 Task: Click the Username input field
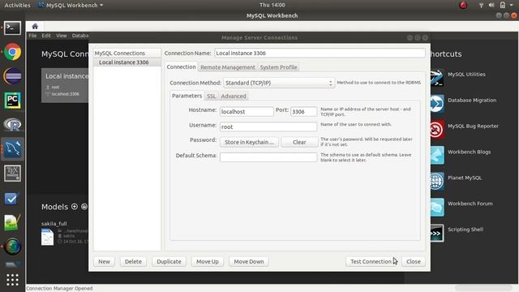(268, 127)
